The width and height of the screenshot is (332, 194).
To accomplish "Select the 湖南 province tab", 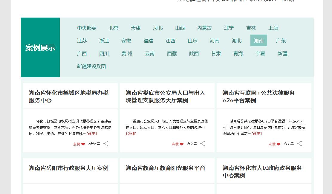I will pos(258,41).
